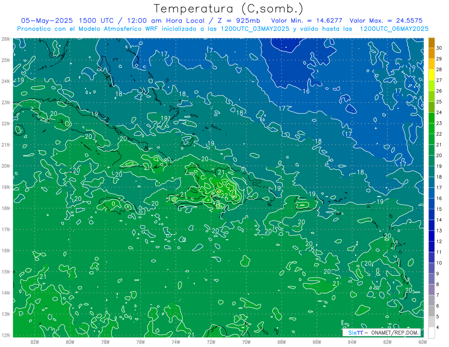Click the top brown swatch in color legend
449x347 pixels.
[x=431, y=43]
